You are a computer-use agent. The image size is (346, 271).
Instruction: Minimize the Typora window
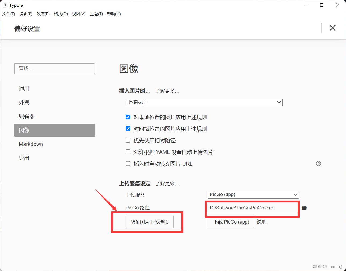coord(306,5)
